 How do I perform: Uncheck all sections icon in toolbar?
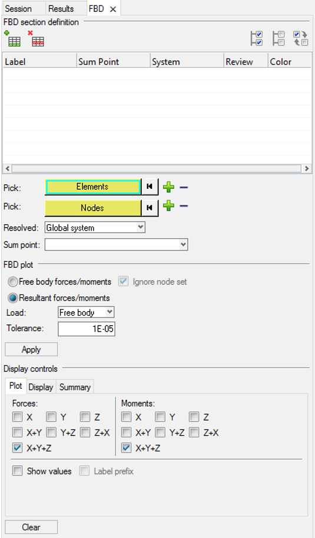click(x=278, y=38)
